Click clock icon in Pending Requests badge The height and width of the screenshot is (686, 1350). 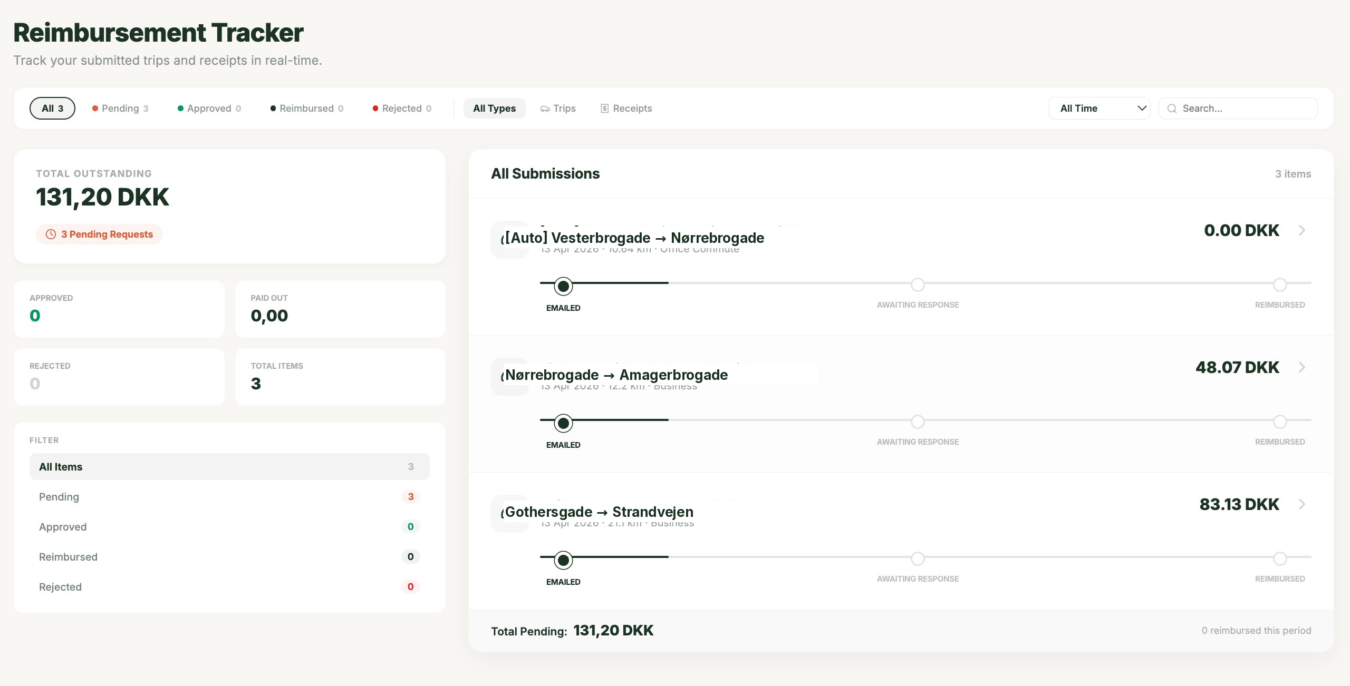coord(51,234)
